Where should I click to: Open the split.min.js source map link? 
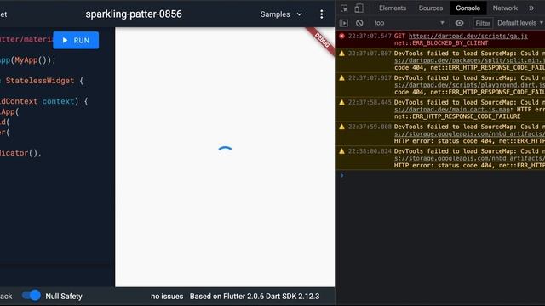pyautogui.click(x=469, y=60)
